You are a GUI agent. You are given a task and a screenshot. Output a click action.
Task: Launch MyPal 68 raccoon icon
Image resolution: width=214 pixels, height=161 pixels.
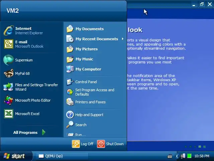pyautogui.click(x=8, y=73)
